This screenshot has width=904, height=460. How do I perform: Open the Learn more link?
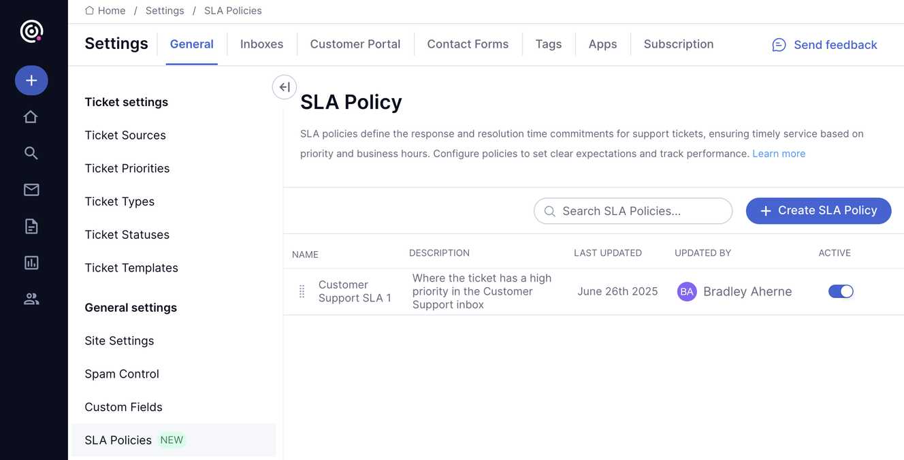[779, 154]
